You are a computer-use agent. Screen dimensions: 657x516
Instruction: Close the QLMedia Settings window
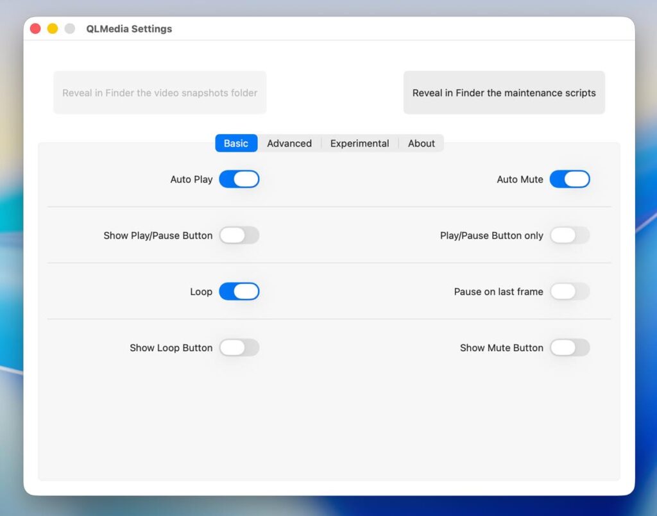point(35,29)
